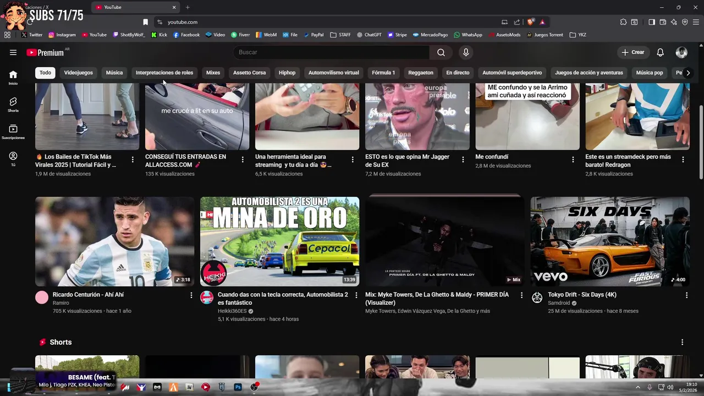Open 'Ricardo Centurión - Ahí Ahí' title
The image size is (704, 396).
(x=88, y=295)
